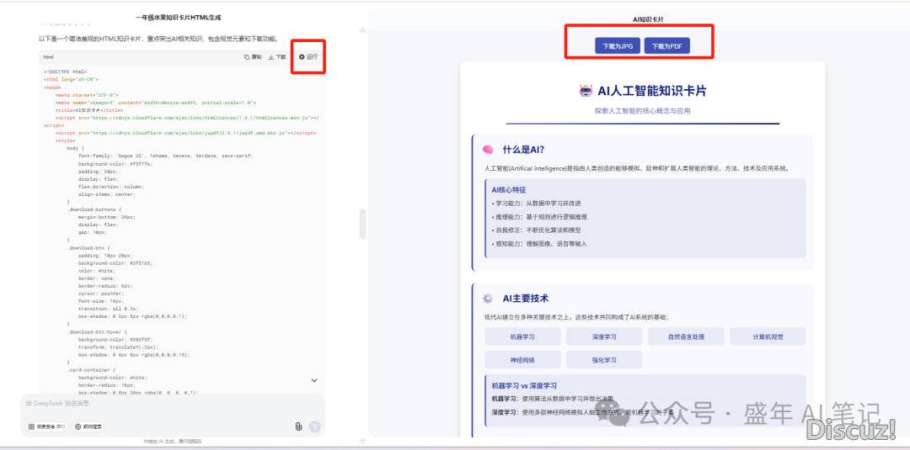Click the heading 什么是AI?
The image size is (910, 450).
pyautogui.click(x=523, y=150)
